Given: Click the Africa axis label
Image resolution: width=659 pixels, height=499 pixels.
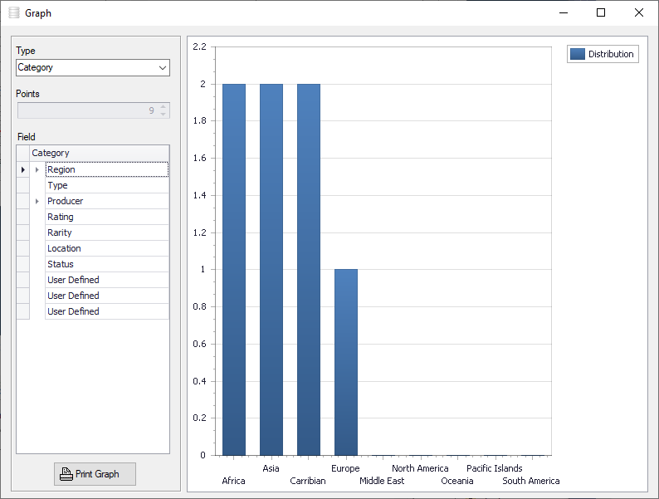Looking at the screenshot, I should click(233, 481).
